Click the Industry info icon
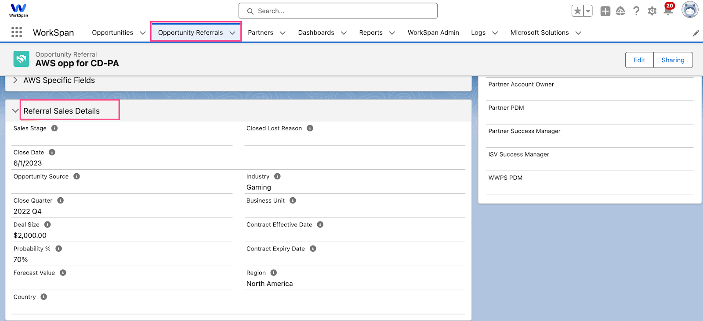This screenshot has width=703, height=321. coord(277,176)
